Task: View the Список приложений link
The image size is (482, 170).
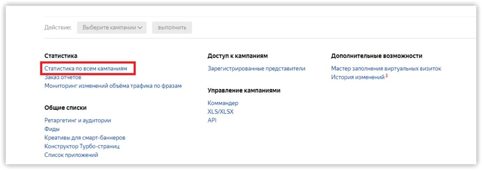Action: (x=71, y=155)
